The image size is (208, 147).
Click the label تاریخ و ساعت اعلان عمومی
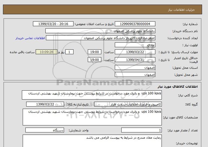point(94,24)
